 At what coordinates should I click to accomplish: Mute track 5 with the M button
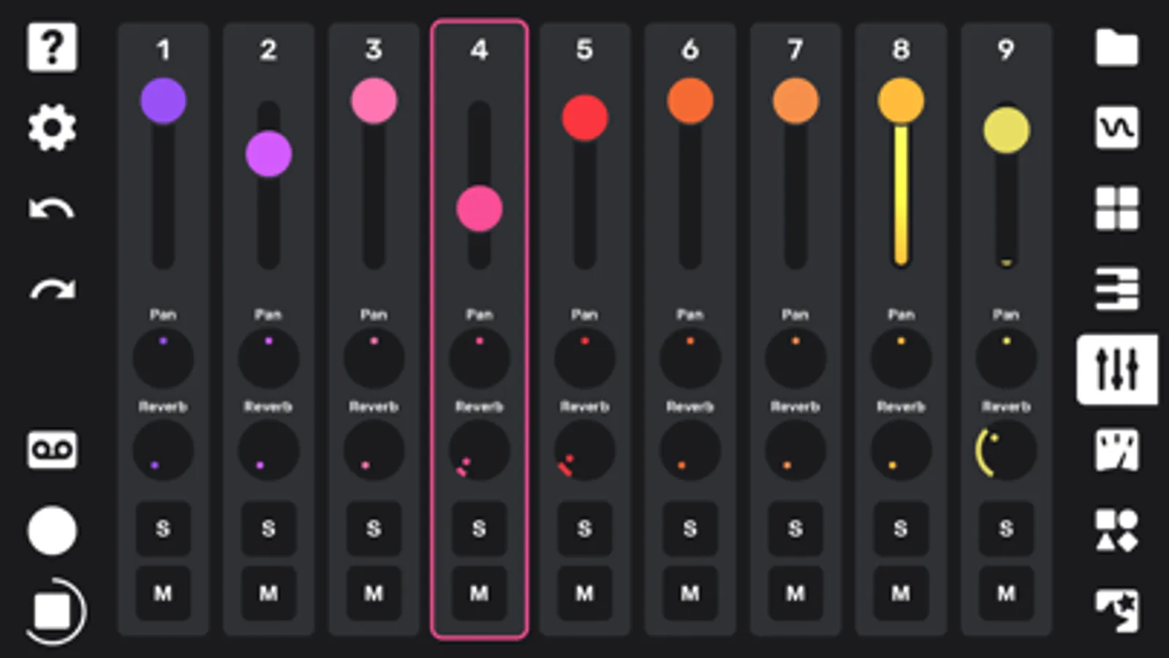(584, 593)
